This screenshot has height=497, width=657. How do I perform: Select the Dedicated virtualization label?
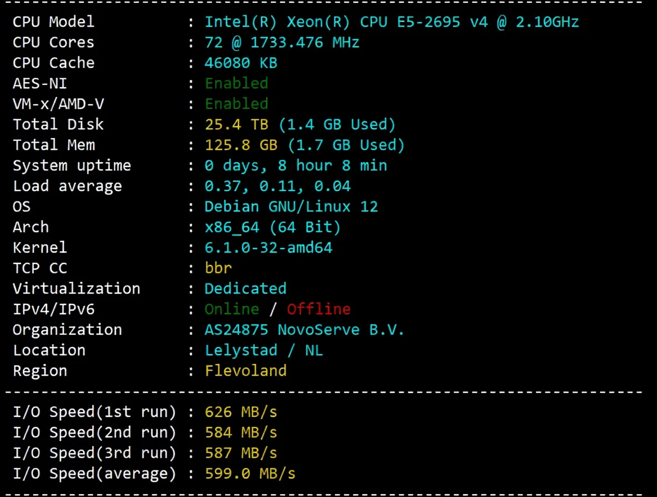(x=245, y=288)
